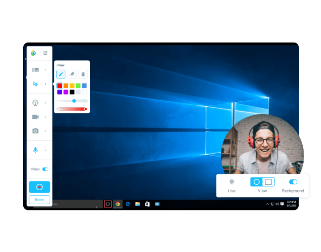
Task: Pick the yellow color swatch
Action: [x=72, y=85]
